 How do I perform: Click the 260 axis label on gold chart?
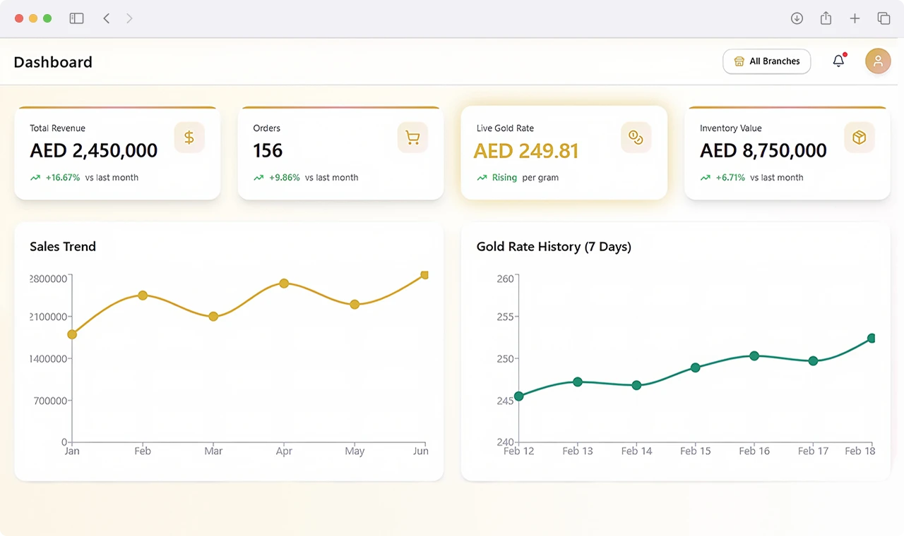pos(506,279)
